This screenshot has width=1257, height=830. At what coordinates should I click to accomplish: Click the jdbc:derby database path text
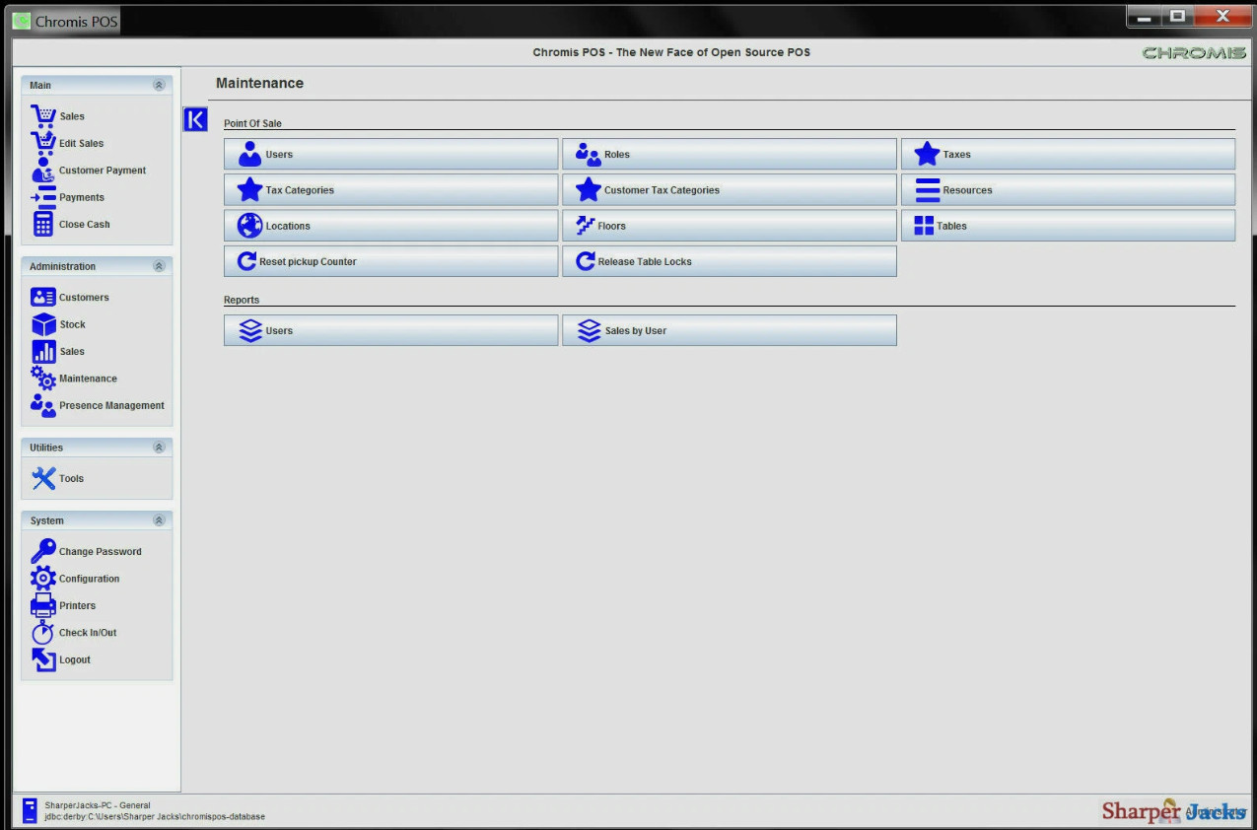155,816
